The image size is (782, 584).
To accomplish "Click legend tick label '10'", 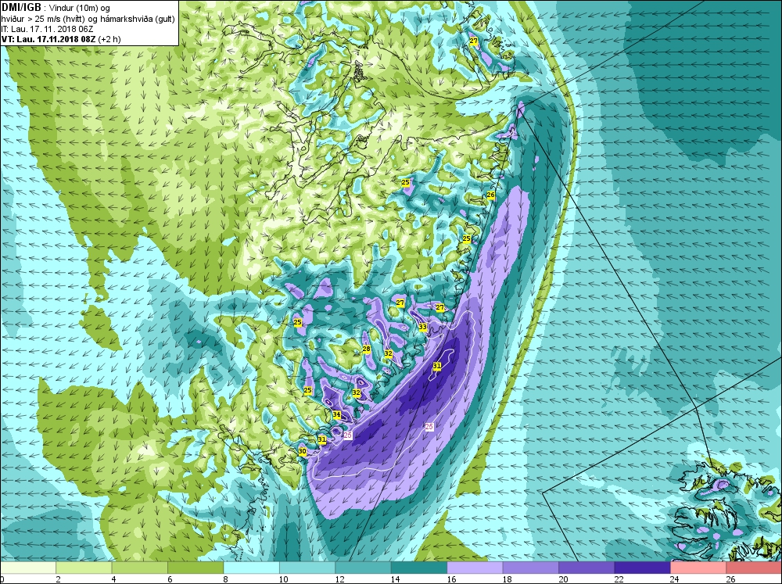I will coord(283,579).
